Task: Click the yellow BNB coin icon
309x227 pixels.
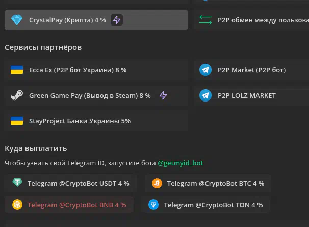Action: [x=17, y=205]
